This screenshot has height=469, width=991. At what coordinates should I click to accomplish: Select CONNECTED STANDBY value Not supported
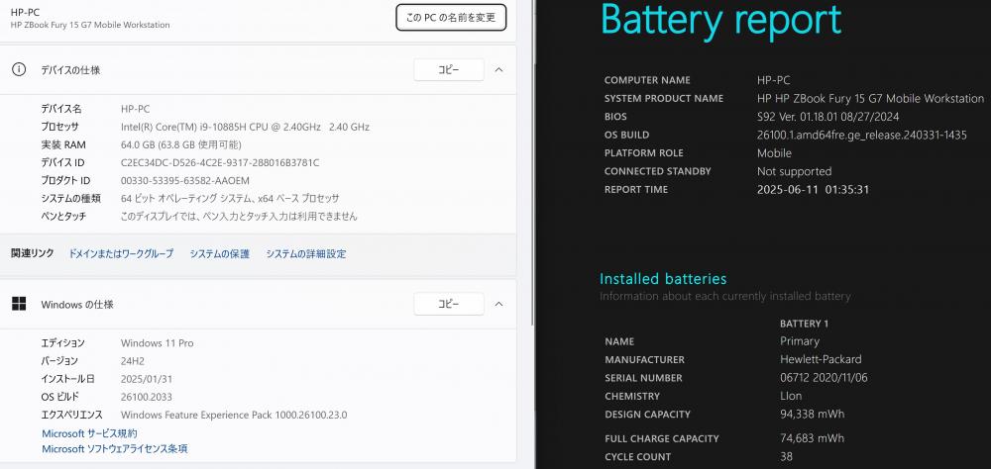795,172
